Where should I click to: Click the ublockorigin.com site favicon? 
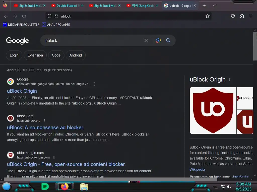11,155
